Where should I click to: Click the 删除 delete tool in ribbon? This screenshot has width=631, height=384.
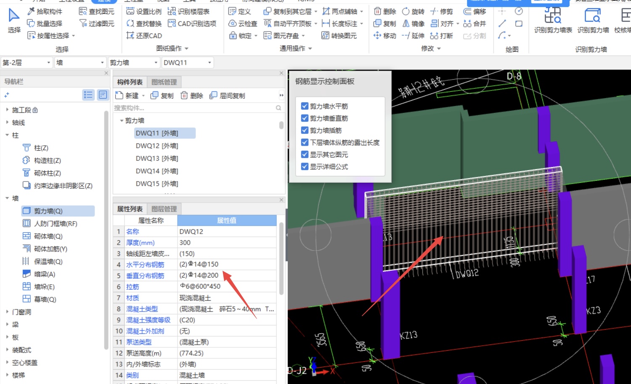[x=385, y=11]
